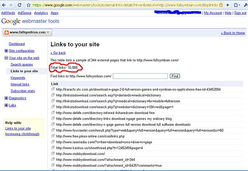Go to My Account
Viewport: 248px width, 171px height.
(x=213, y=13)
